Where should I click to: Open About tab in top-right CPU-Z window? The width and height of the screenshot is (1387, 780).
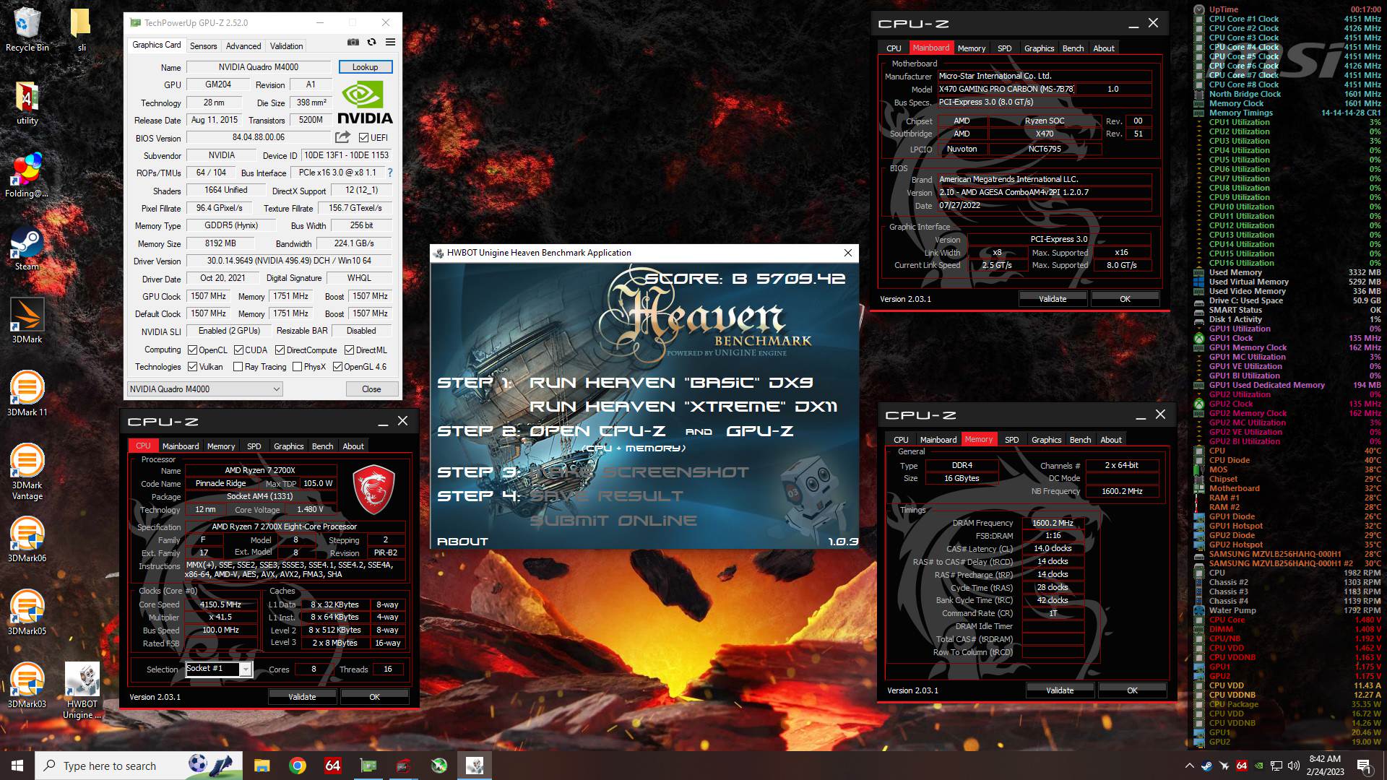1103,48
